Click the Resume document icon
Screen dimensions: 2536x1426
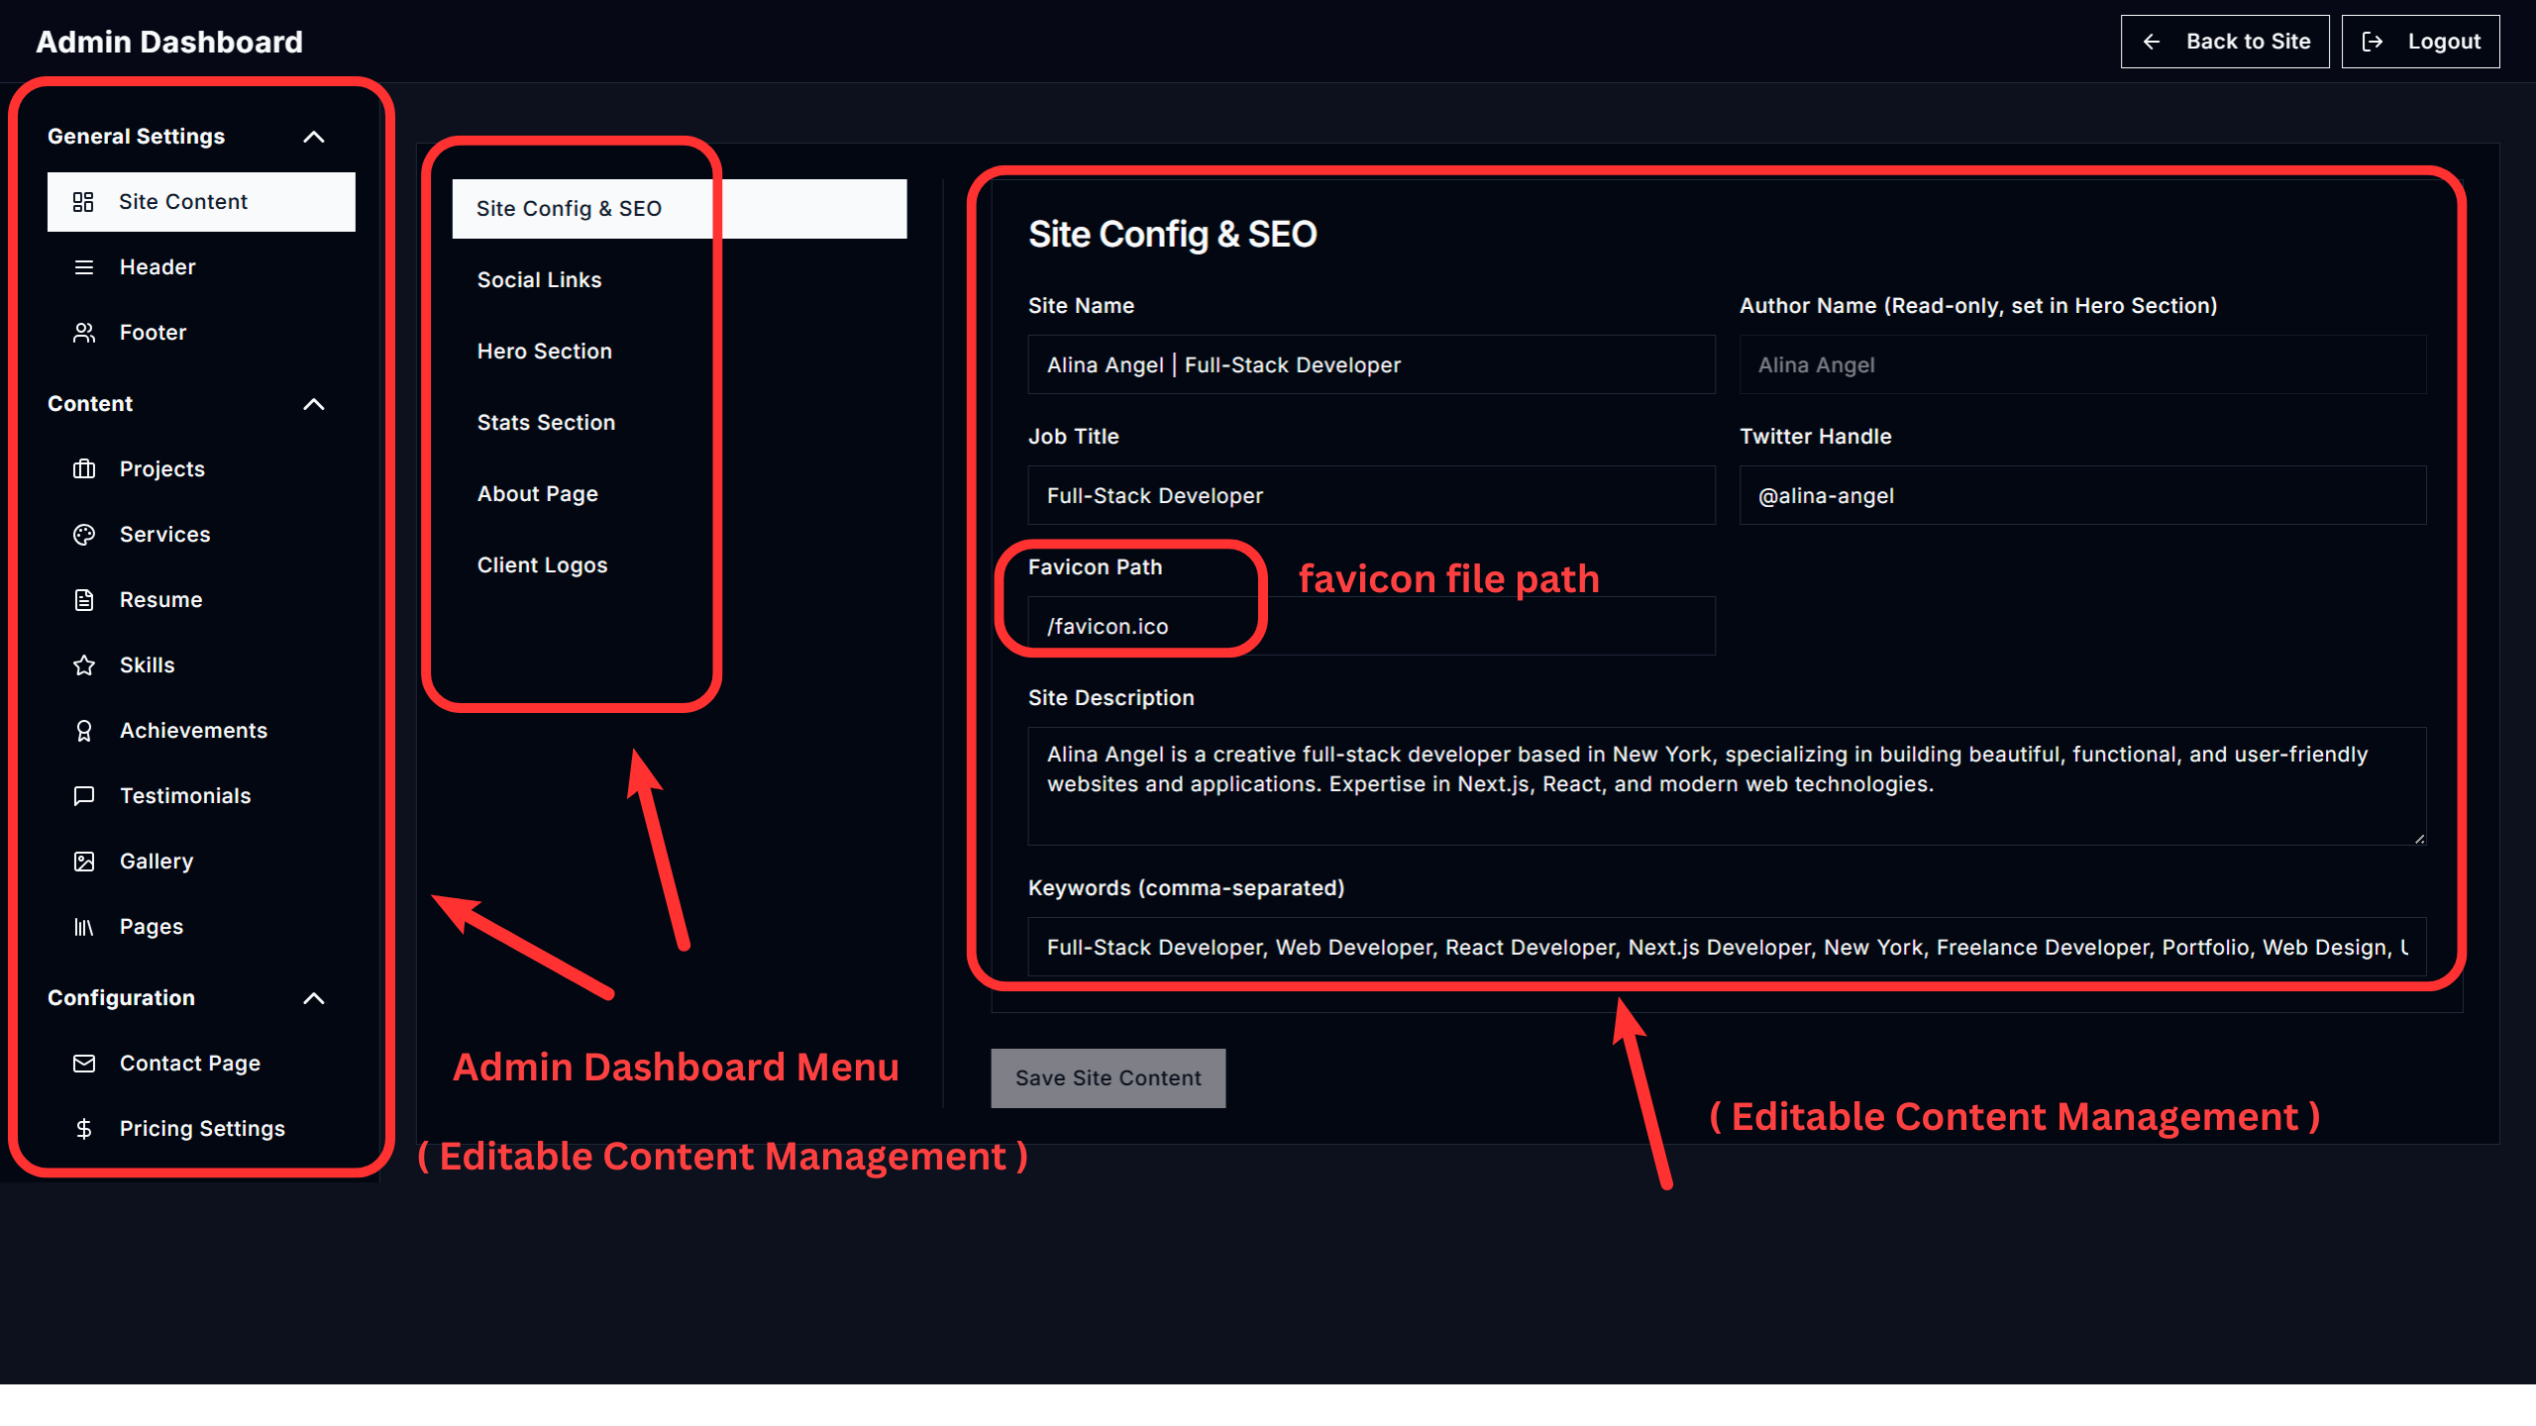(84, 599)
